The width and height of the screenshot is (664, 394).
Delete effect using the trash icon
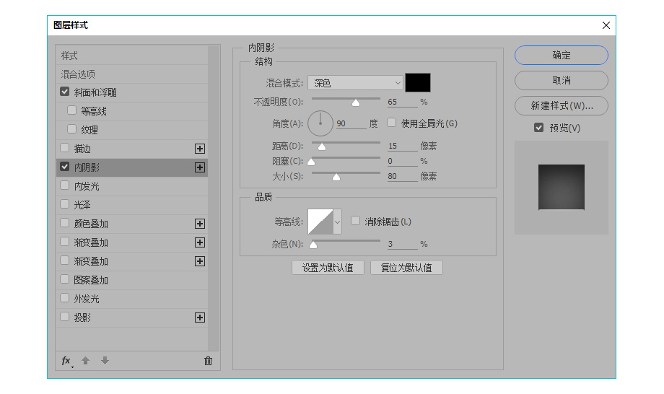[208, 361]
